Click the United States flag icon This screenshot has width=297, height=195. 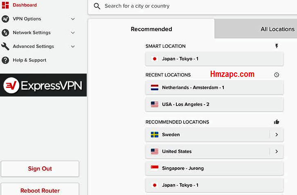(155, 151)
